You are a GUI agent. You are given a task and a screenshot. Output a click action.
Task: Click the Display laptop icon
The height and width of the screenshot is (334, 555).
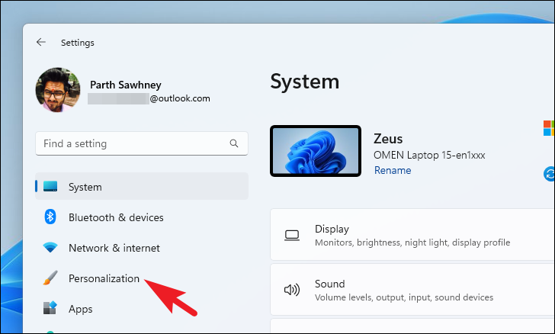point(292,235)
